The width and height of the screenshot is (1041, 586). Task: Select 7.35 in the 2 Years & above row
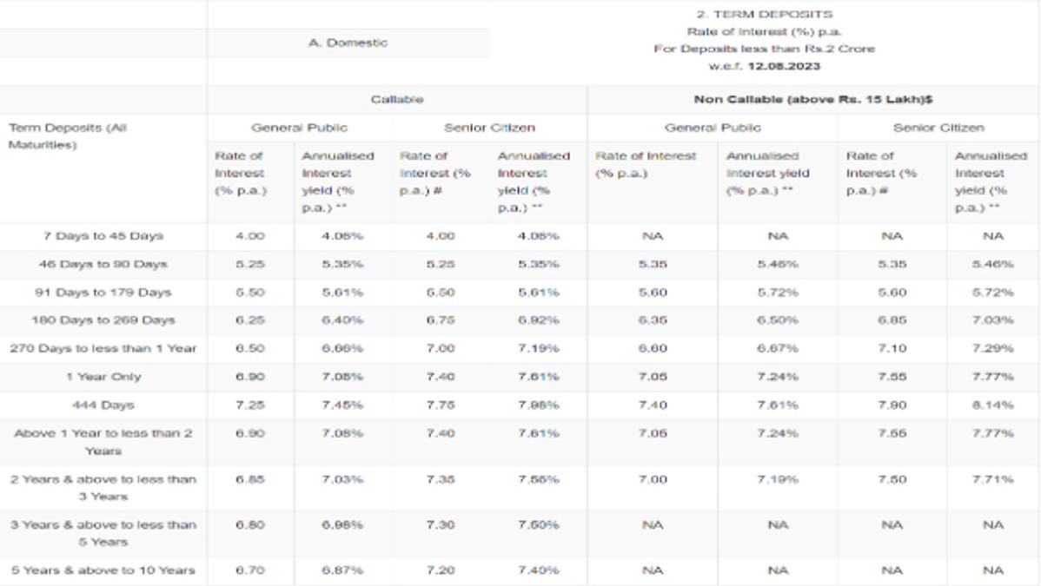click(441, 479)
